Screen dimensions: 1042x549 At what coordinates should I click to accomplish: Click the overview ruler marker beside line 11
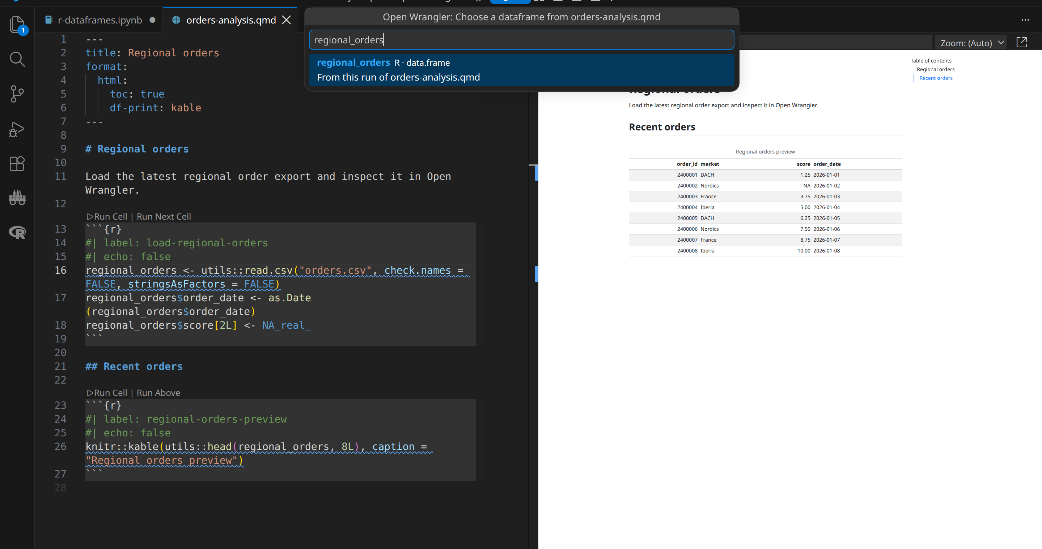point(536,173)
